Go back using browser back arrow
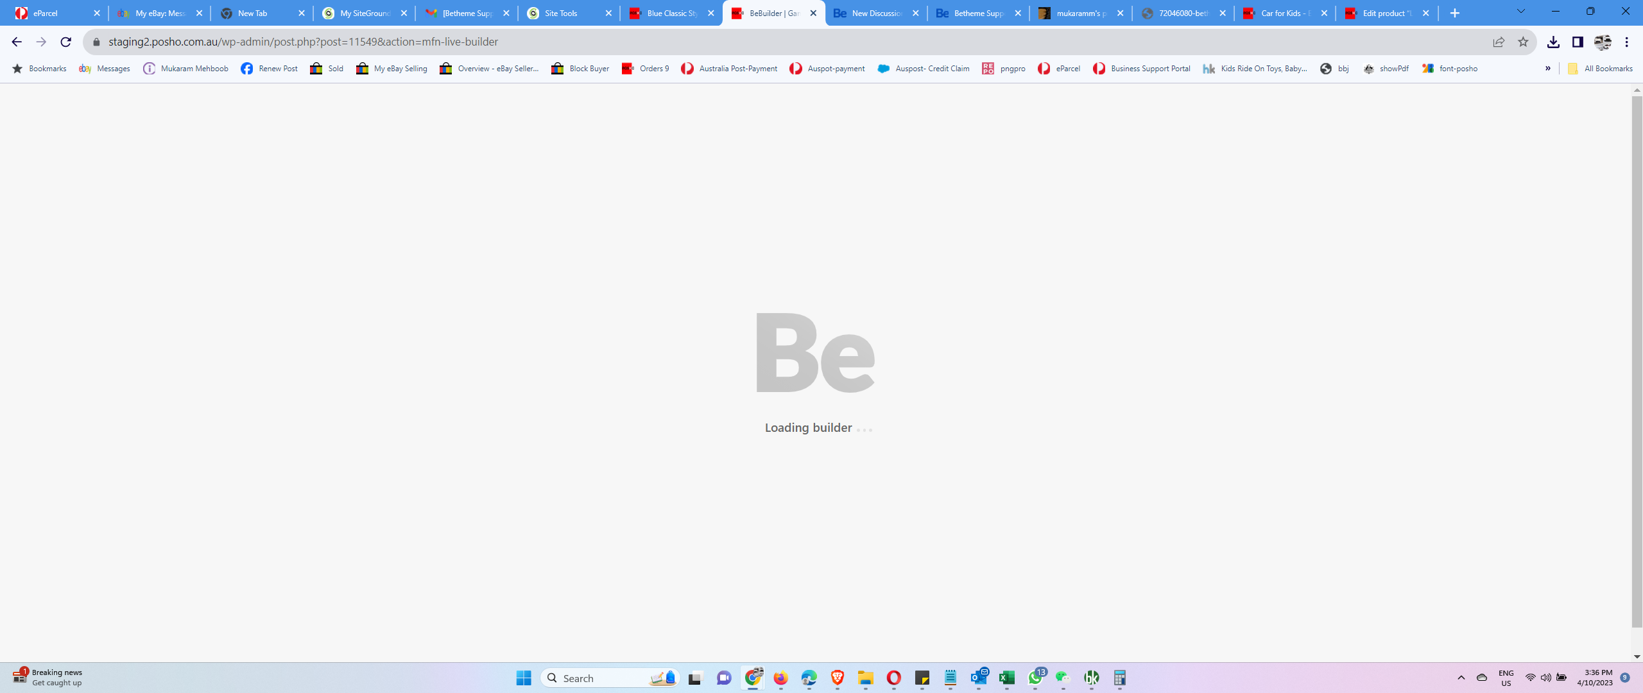Image resolution: width=1643 pixels, height=693 pixels. [x=17, y=42]
